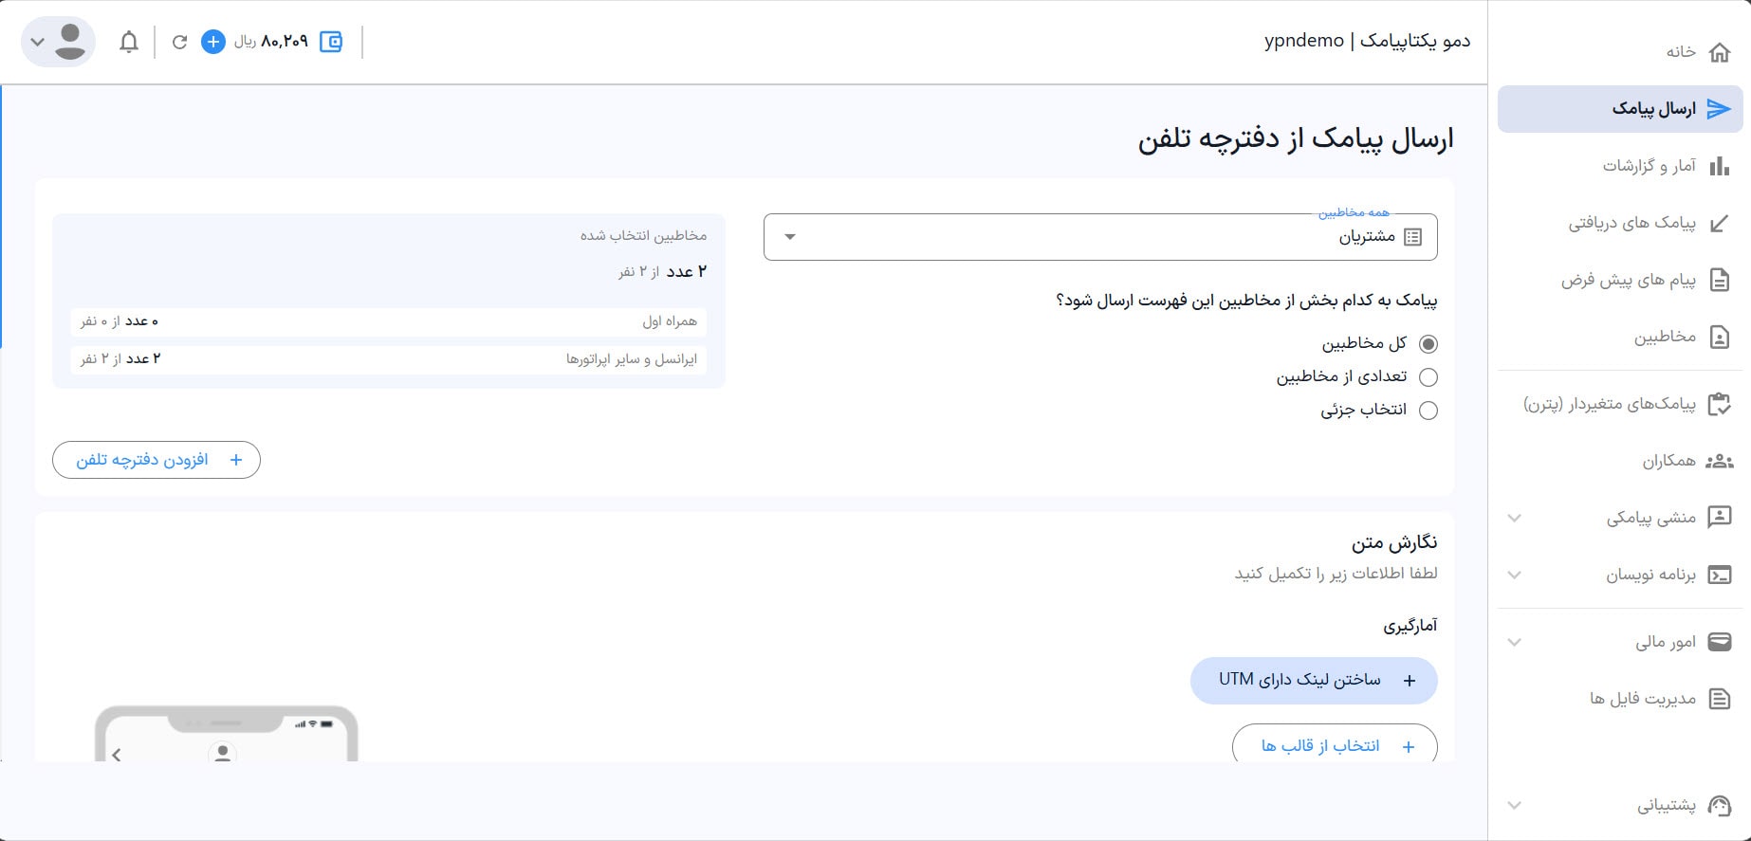Open مدیریت فایل ها file icon
1751x841 pixels.
(x=1719, y=700)
